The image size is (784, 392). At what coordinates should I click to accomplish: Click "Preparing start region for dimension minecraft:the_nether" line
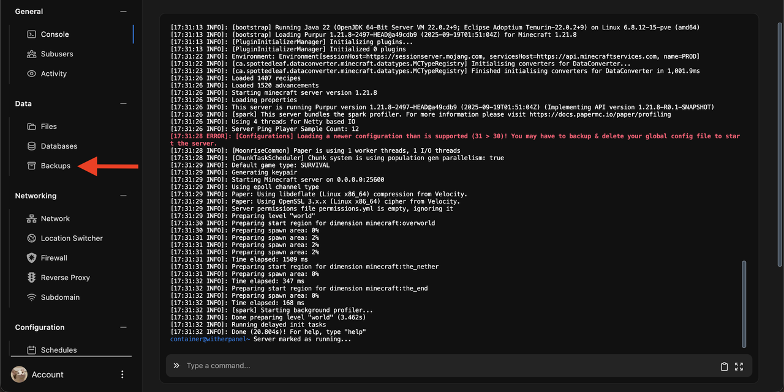304,267
